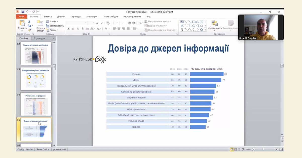Expand the Раздел section dropdown
Screen dimensions: 302x158
[52, 30]
